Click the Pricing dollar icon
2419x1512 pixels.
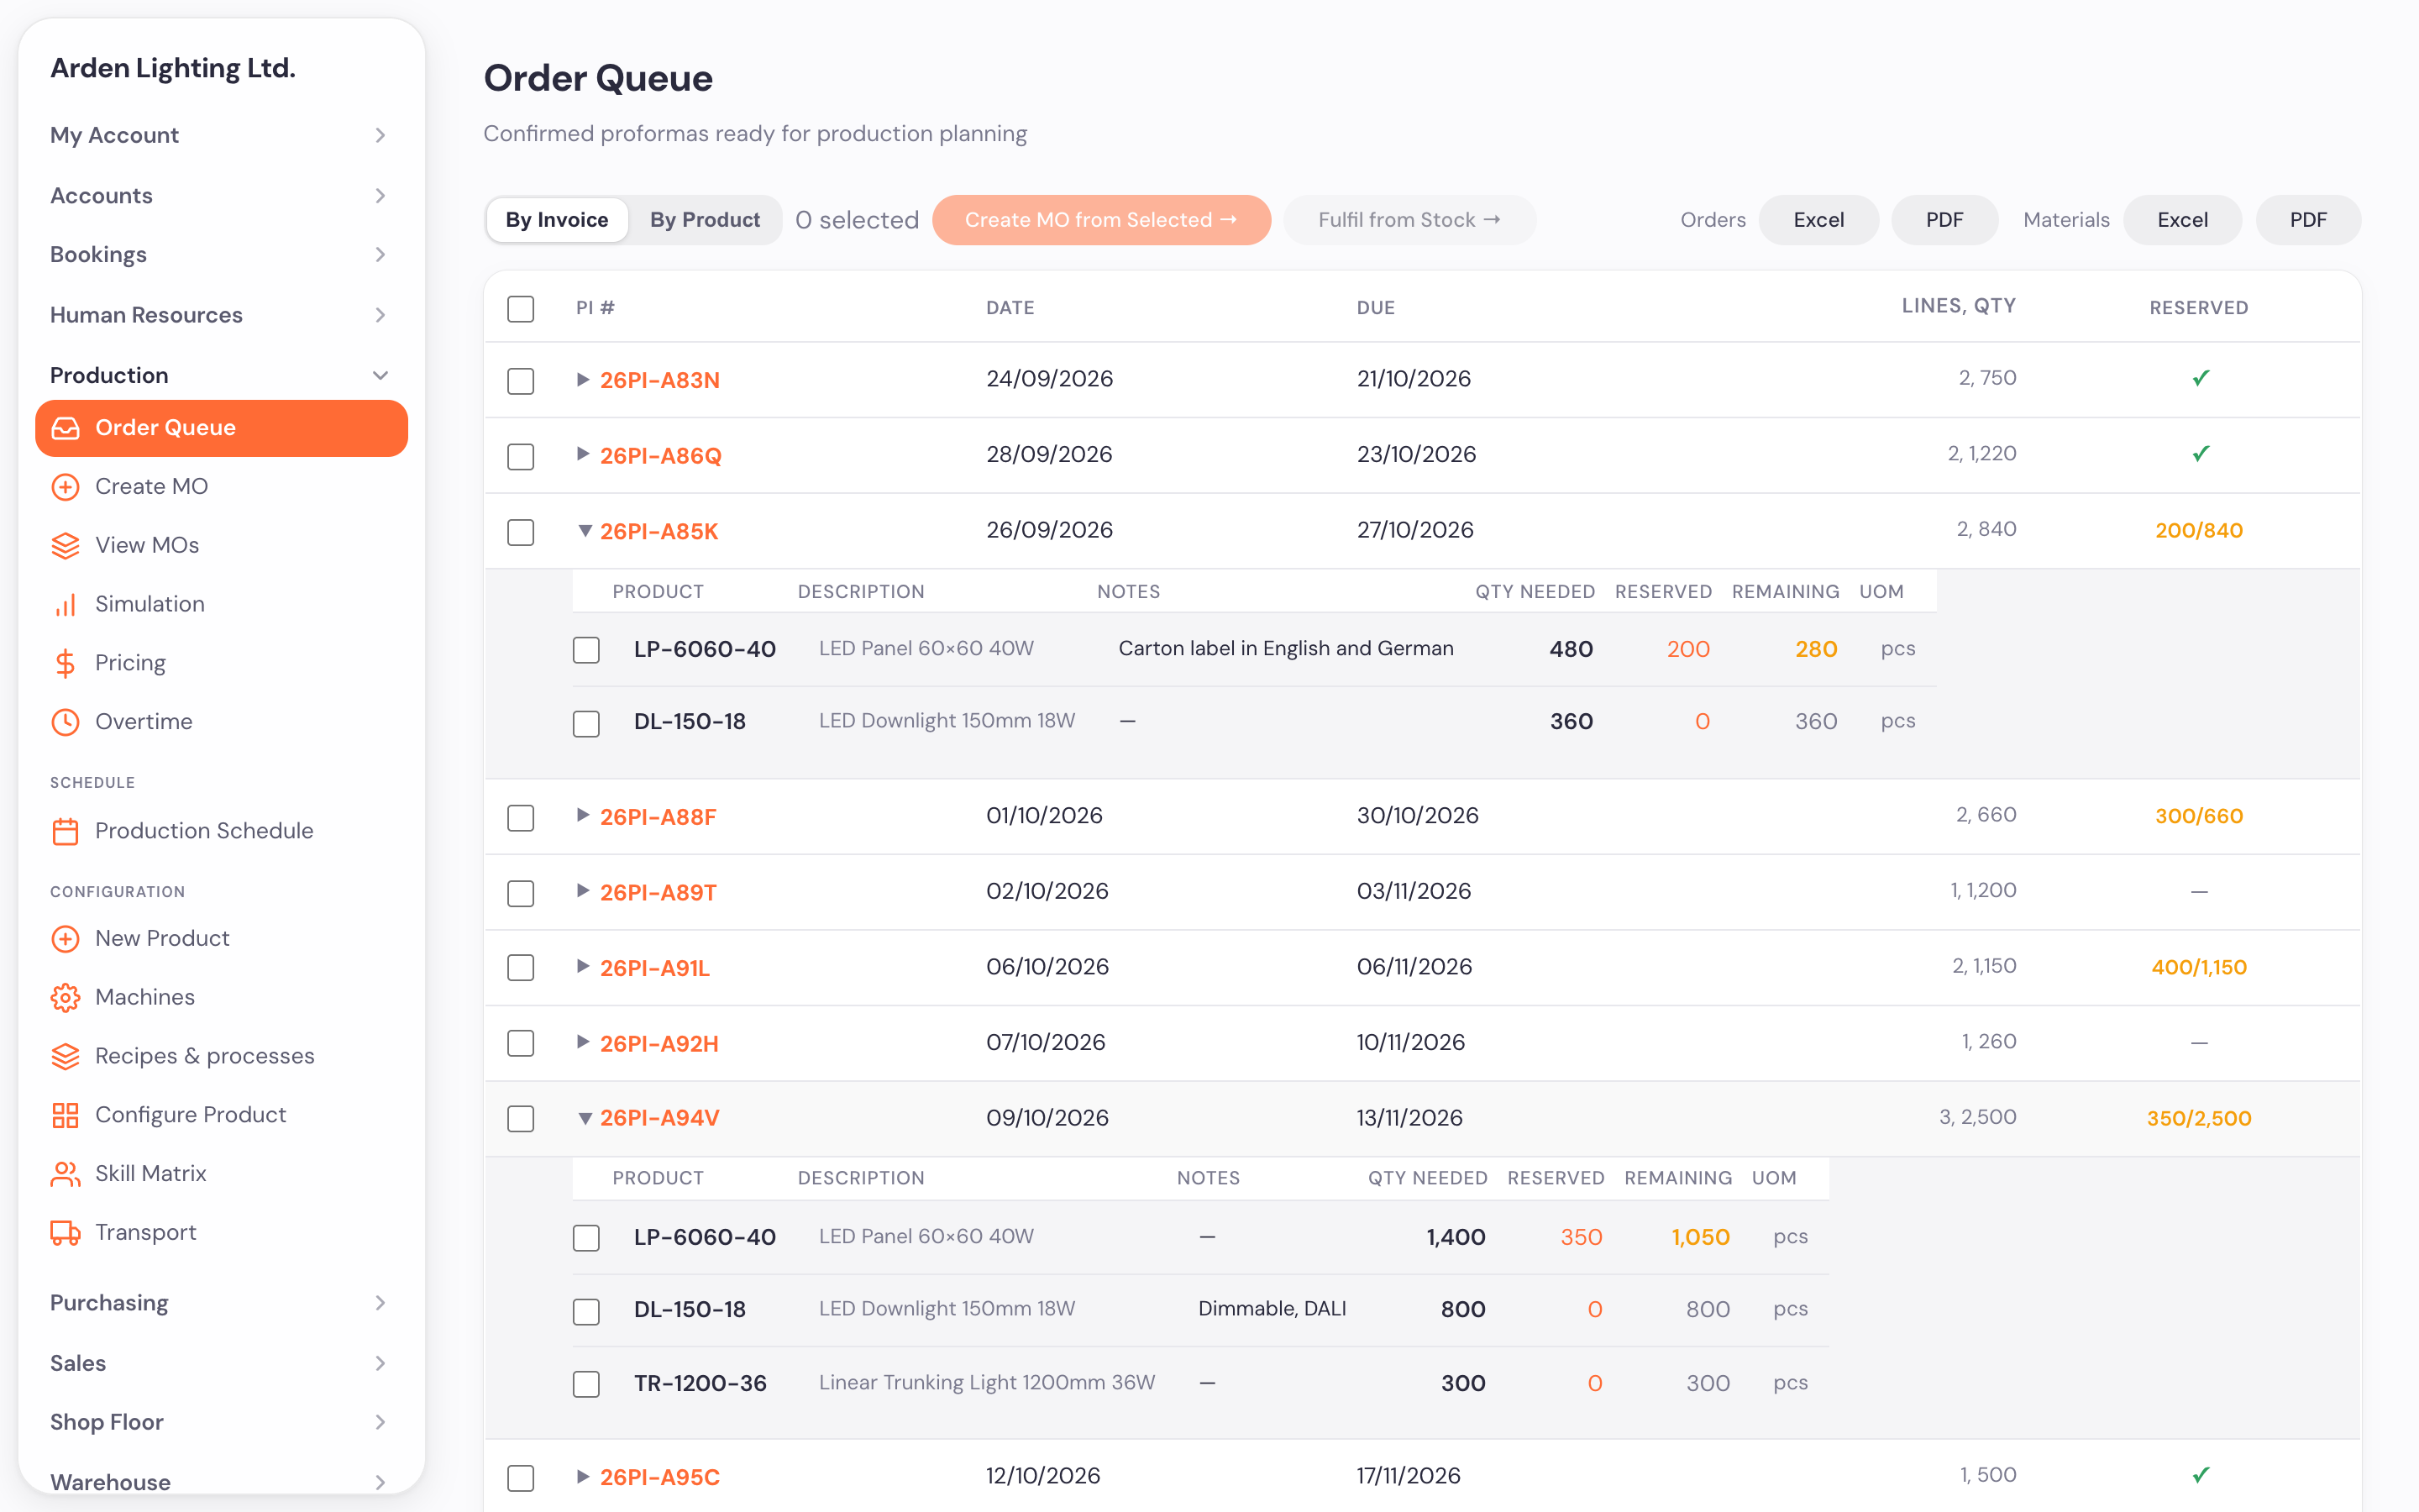click(x=65, y=663)
